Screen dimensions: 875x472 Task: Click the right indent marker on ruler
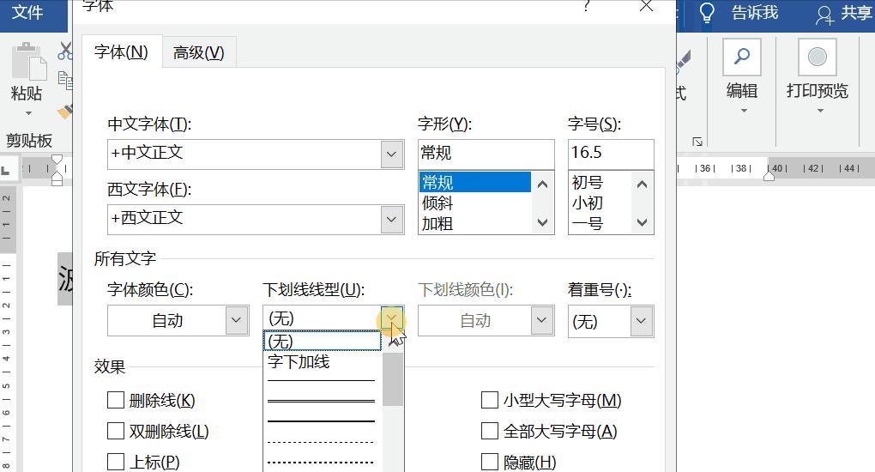[x=769, y=176]
